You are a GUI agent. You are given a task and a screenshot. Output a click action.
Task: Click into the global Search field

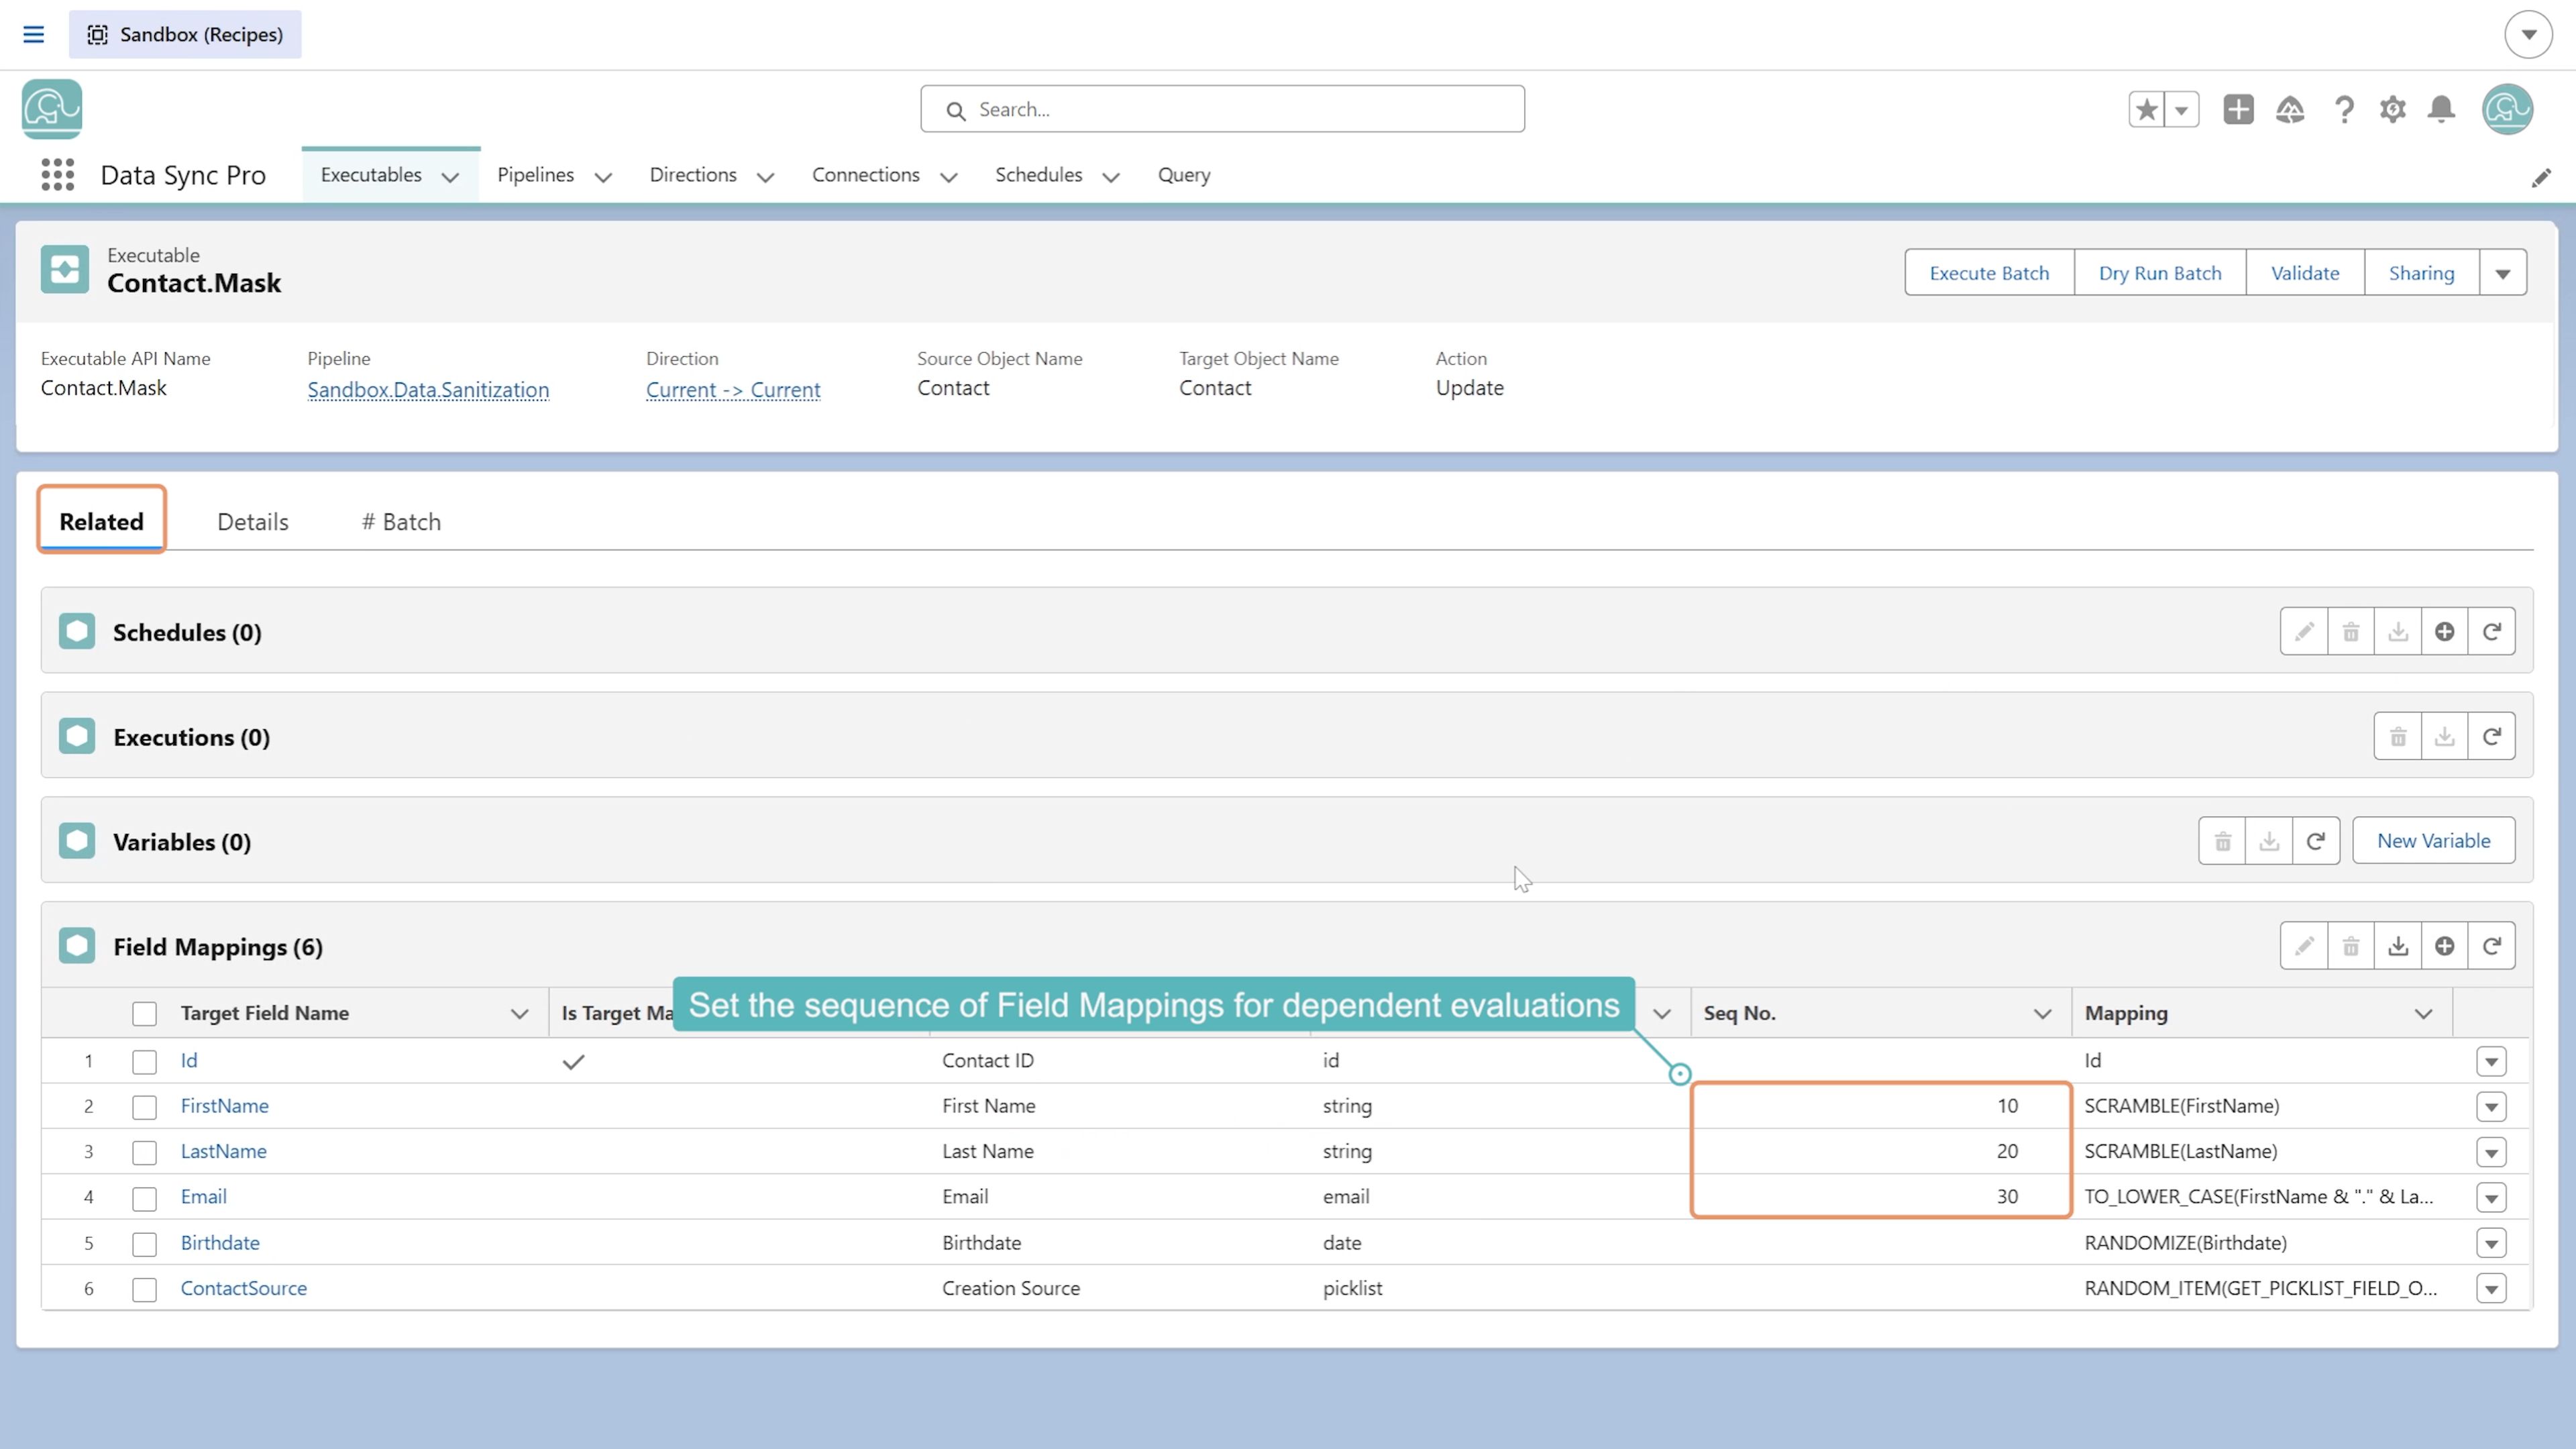(x=1222, y=109)
